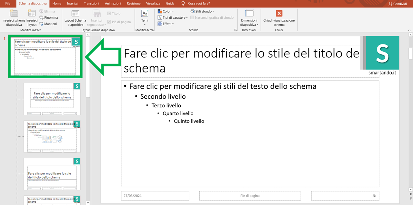413x205 pixels.
Task: Switch to the Transizioni tab
Action: (91, 4)
